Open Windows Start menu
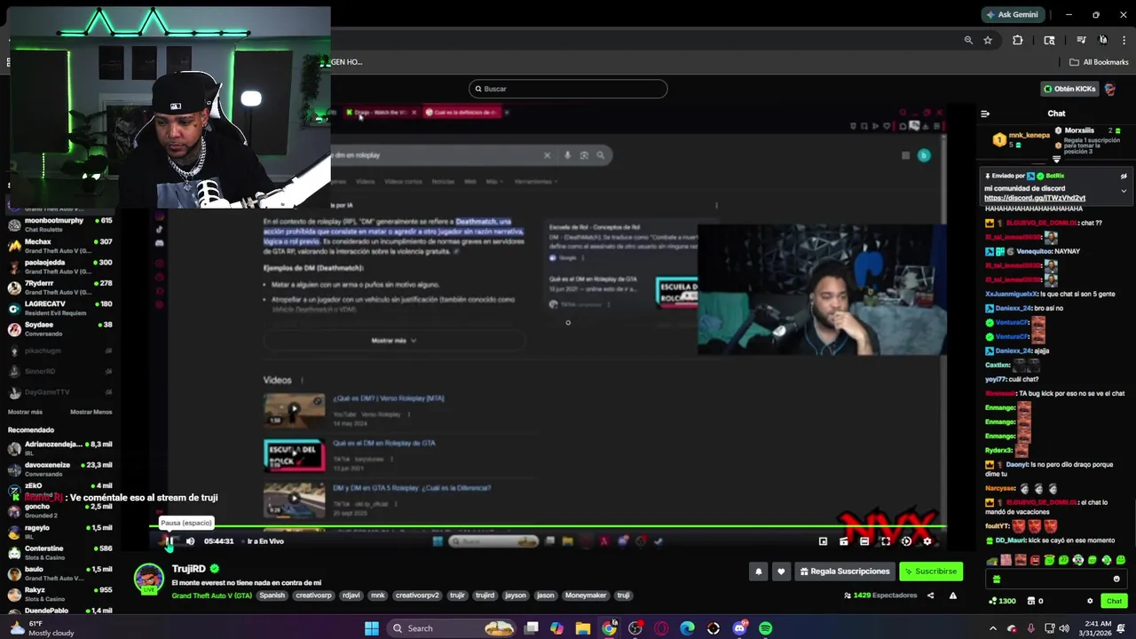The image size is (1136, 639). [x=372, y=628]
